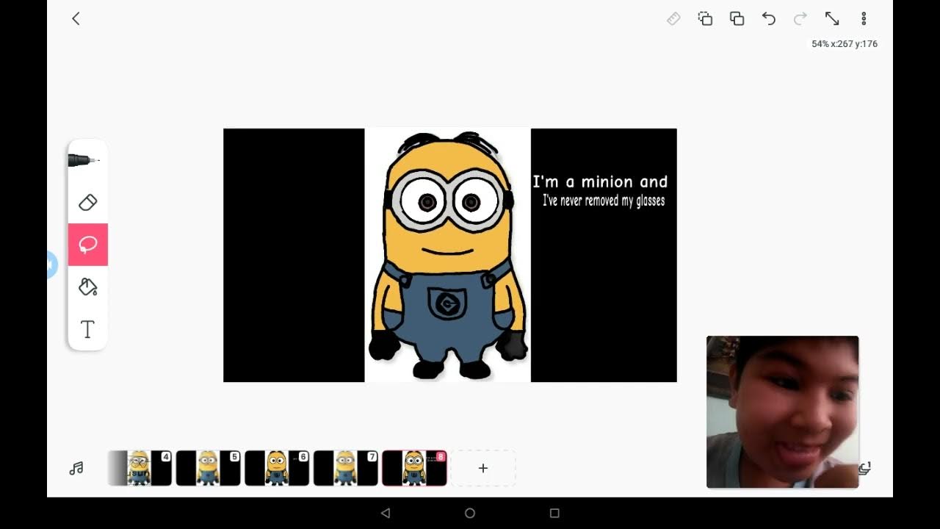Open the layers panel icon
Viewport: 940px width, 529px height.
(x=864, y=468)
